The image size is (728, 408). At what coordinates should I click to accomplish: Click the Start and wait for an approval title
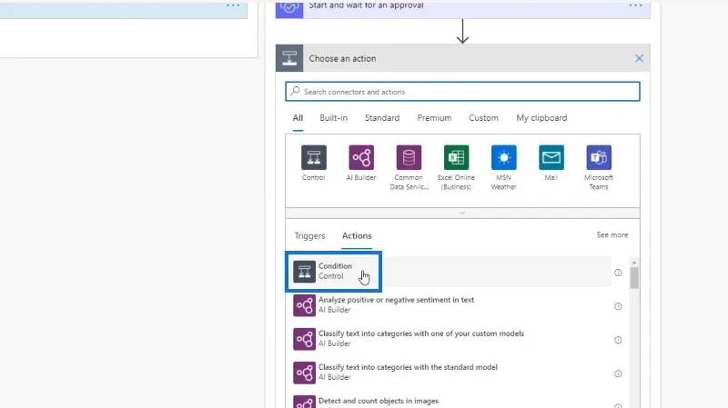click(367, 5)
